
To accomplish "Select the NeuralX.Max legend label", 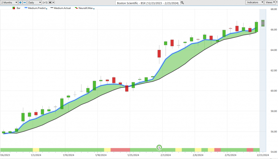I will click(x=86, y=8).
